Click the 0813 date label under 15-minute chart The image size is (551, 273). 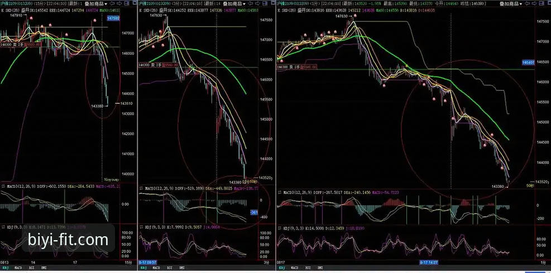[4, 262]
